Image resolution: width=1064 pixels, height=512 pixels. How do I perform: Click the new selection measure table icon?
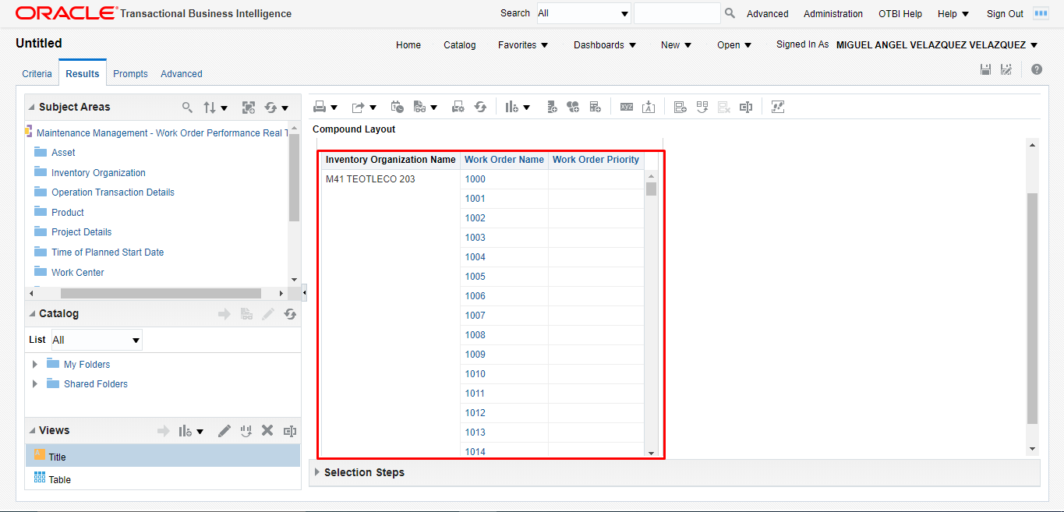[x=595, y=107]
